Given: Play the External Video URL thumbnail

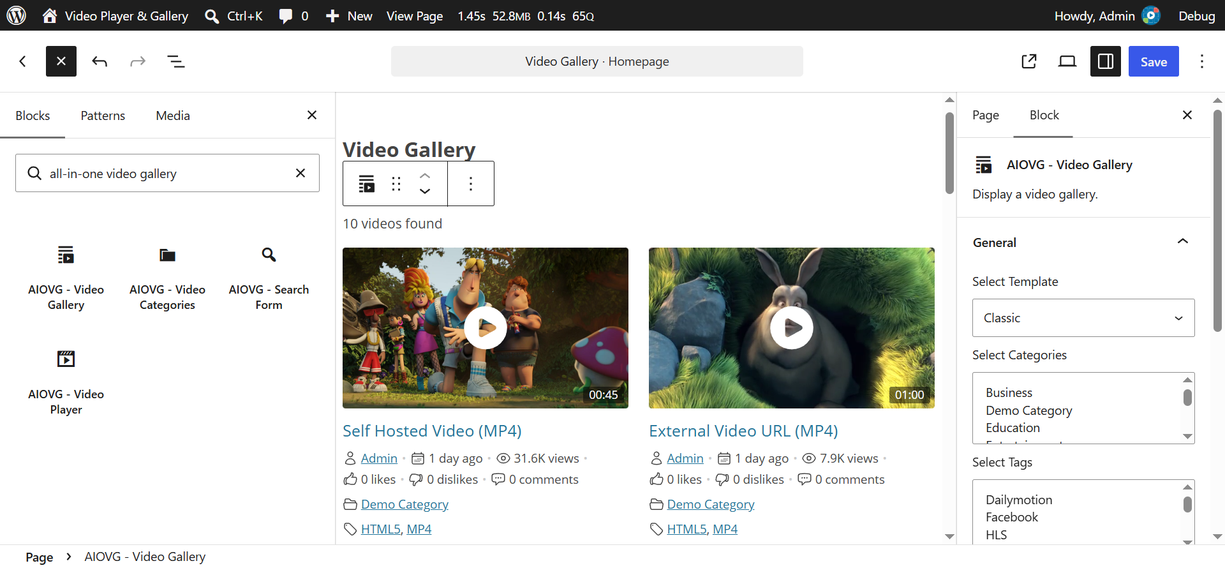Looking at the screenshot, I should pos(792,328).
